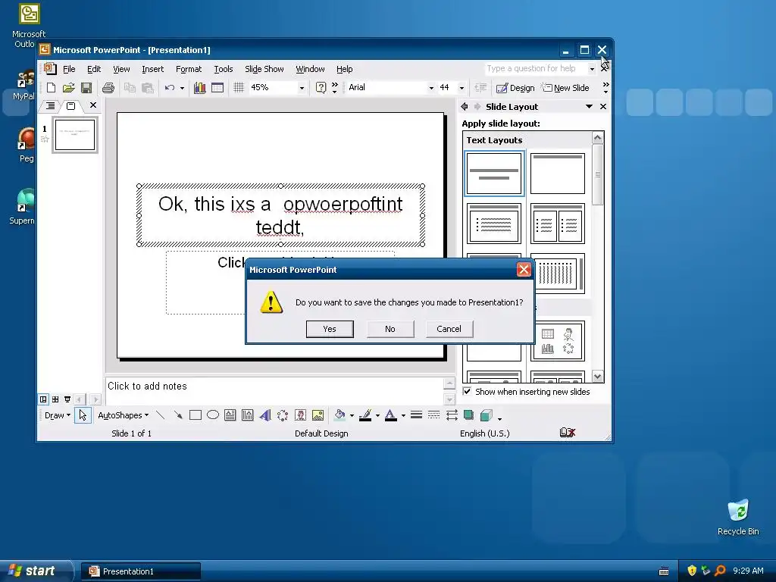Click the Print toolbar icon
776x582 pixels.
click(108, 88)
